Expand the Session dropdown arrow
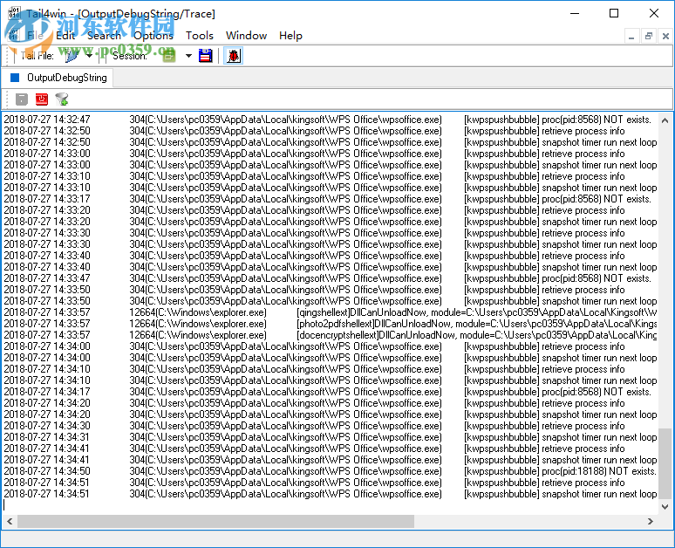 (x=188, y=56)
